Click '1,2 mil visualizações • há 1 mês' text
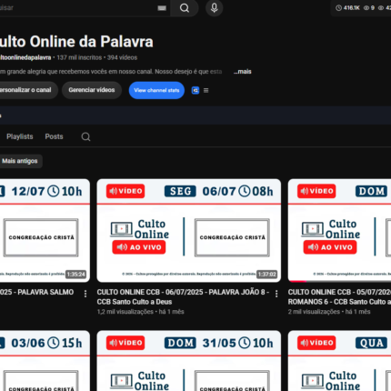The height and width of the screenshot is (391, 391). [x=141, y=312]
